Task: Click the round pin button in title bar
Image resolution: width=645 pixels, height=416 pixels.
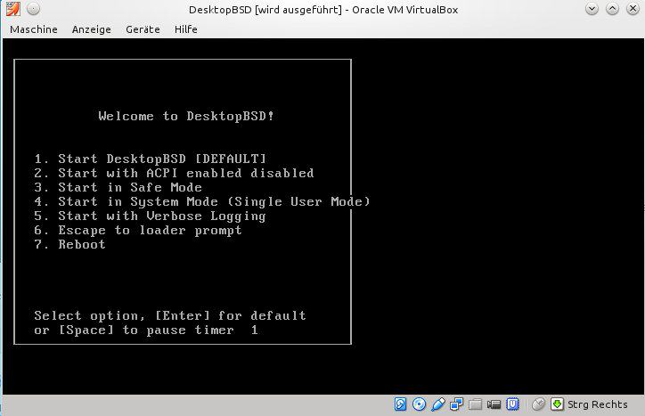Action: [31, 9]
